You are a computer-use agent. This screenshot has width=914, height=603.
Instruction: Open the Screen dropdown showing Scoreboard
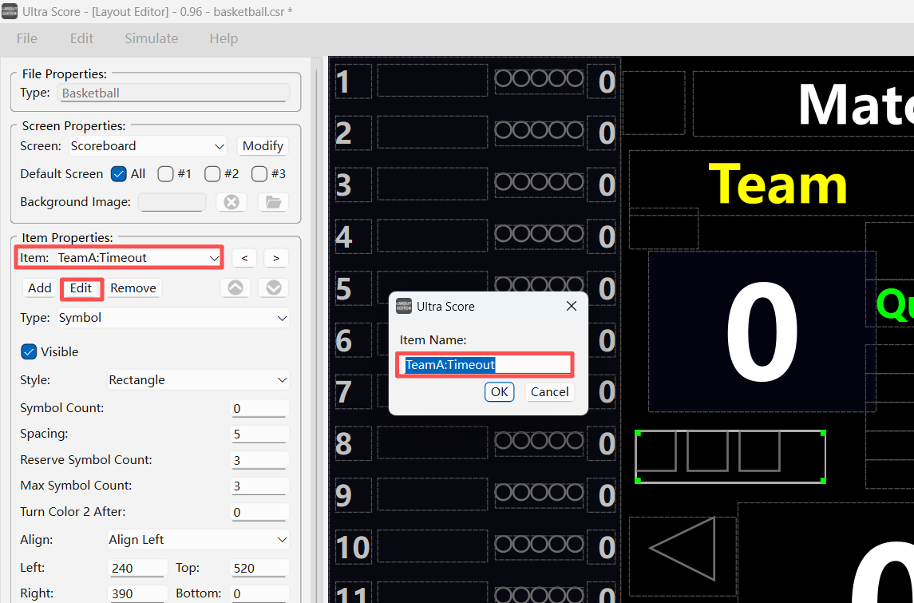[148, 146]
